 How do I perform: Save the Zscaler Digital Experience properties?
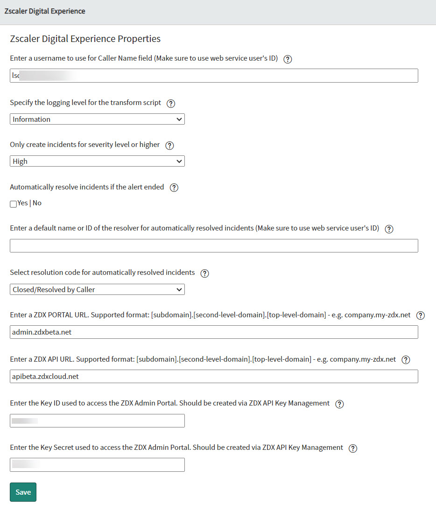(23, 492)
